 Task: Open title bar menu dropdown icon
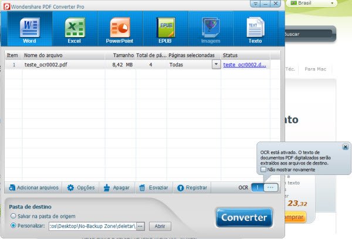pos(255,4)
